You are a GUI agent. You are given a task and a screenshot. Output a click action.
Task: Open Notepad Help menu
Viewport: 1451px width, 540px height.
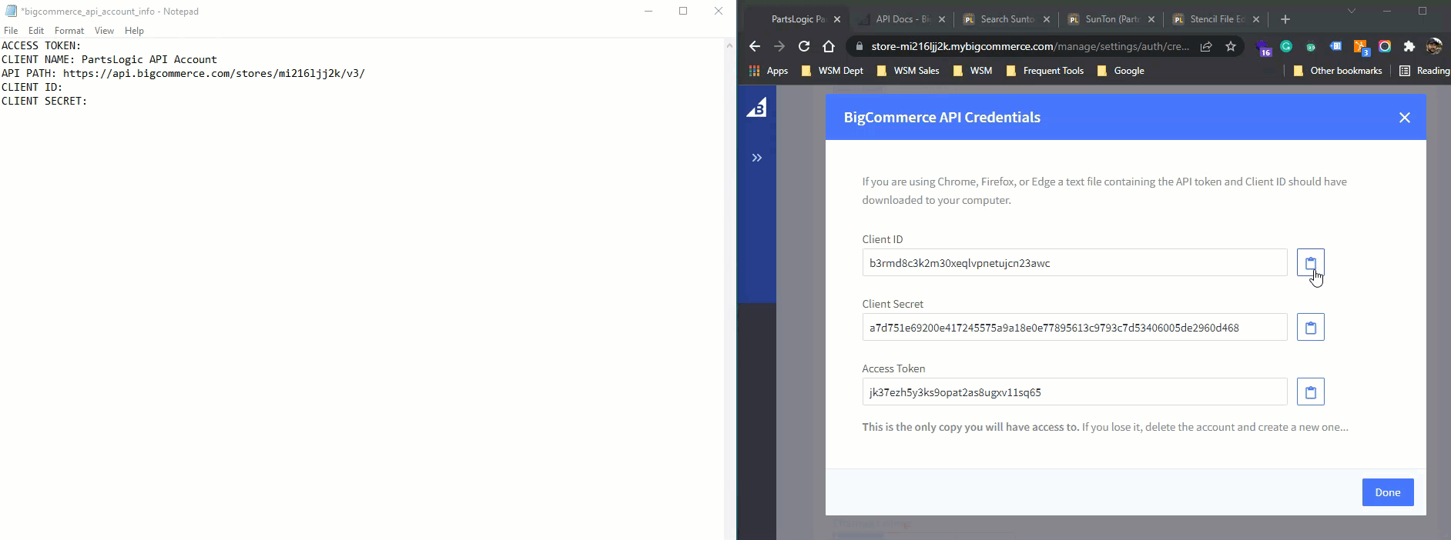point(134,31)
